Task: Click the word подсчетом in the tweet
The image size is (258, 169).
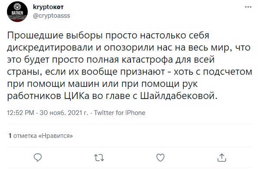Action: 228,72
